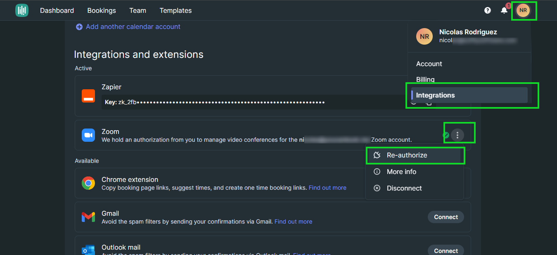Choose Disconnect from the Zoom menu
The height and width of the screenshot is (255, 557).
click(414, 188)
